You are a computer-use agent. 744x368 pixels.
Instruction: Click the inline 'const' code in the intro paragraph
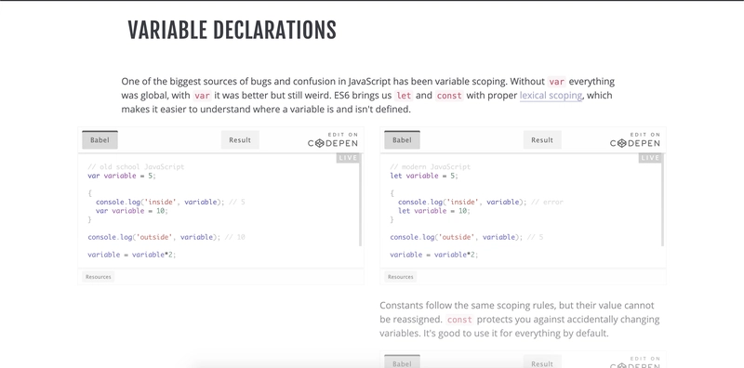449,96
